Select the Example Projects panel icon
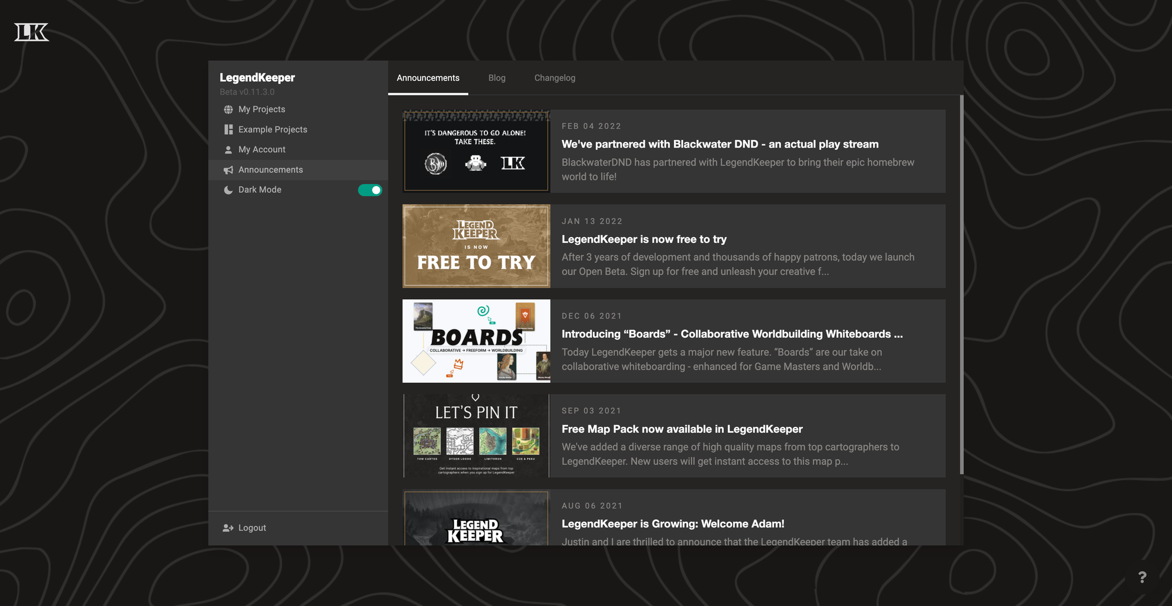 (228, 129)
